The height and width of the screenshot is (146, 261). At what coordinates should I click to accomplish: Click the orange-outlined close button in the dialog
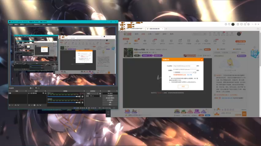click(x=183, y=86)
